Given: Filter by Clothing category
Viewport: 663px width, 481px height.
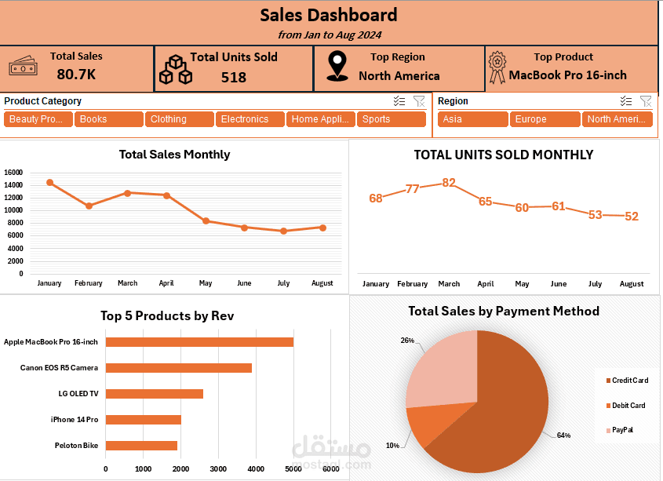Looking at the screenshot, I should [x=179, y=119].
